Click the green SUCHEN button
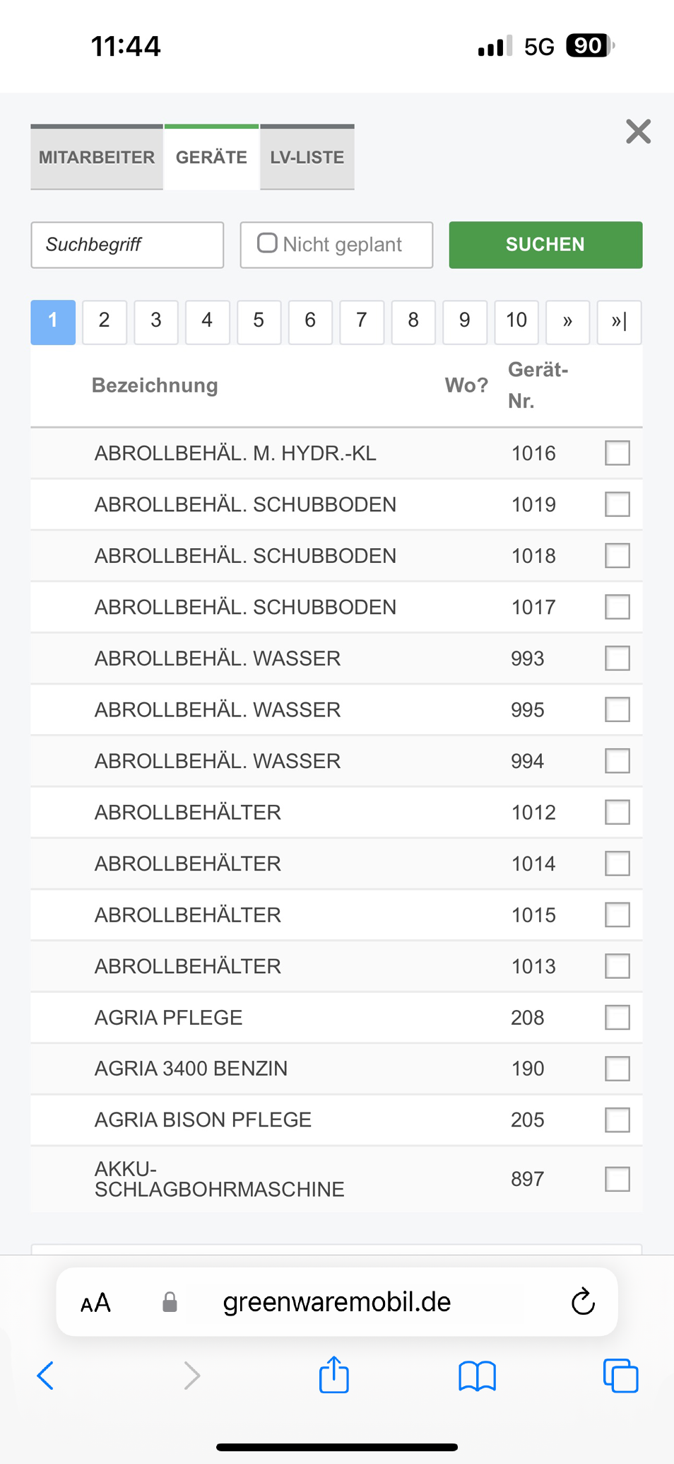674x1464 pixels. coord(545,245)
